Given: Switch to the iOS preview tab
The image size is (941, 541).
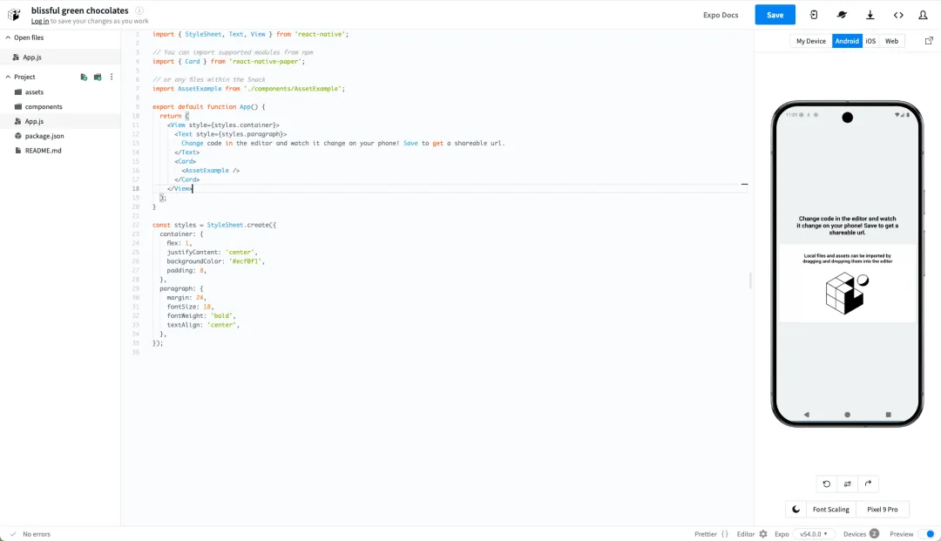Looking at the screenshot, I should (870, 41).
